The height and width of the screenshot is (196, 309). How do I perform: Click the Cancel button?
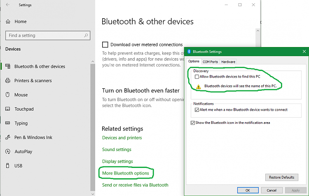click(272, 190)
